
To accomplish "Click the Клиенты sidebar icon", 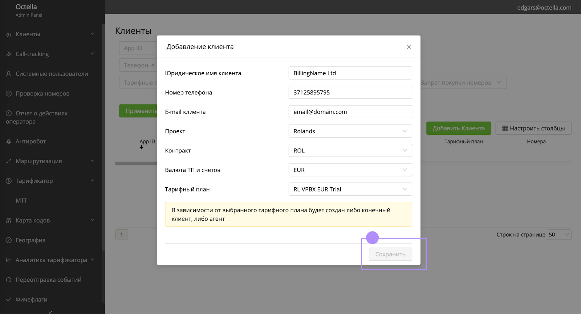I will [x=9, y=34].
